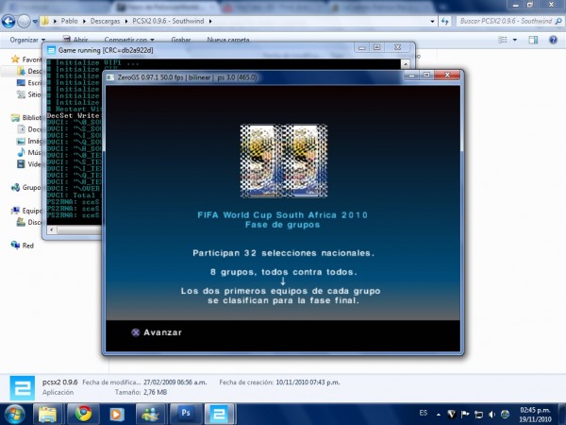The width and height of the screenshot is (566, 425).
Task: Click the World Cup emblem image in the game
Action: point(284,161)
